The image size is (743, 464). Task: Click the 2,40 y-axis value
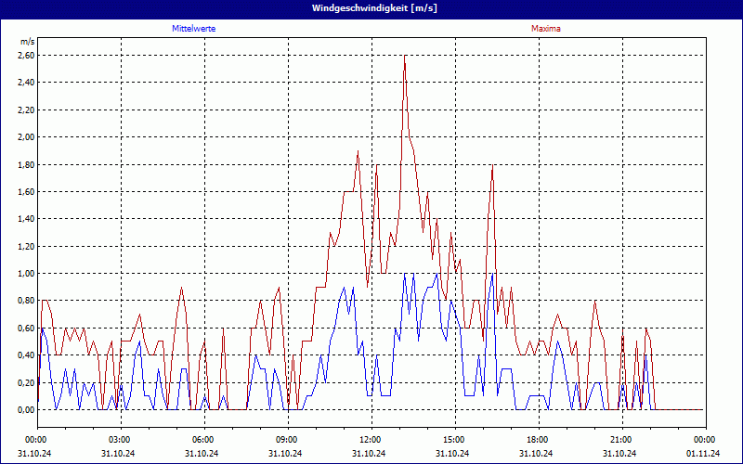[27, 83]
